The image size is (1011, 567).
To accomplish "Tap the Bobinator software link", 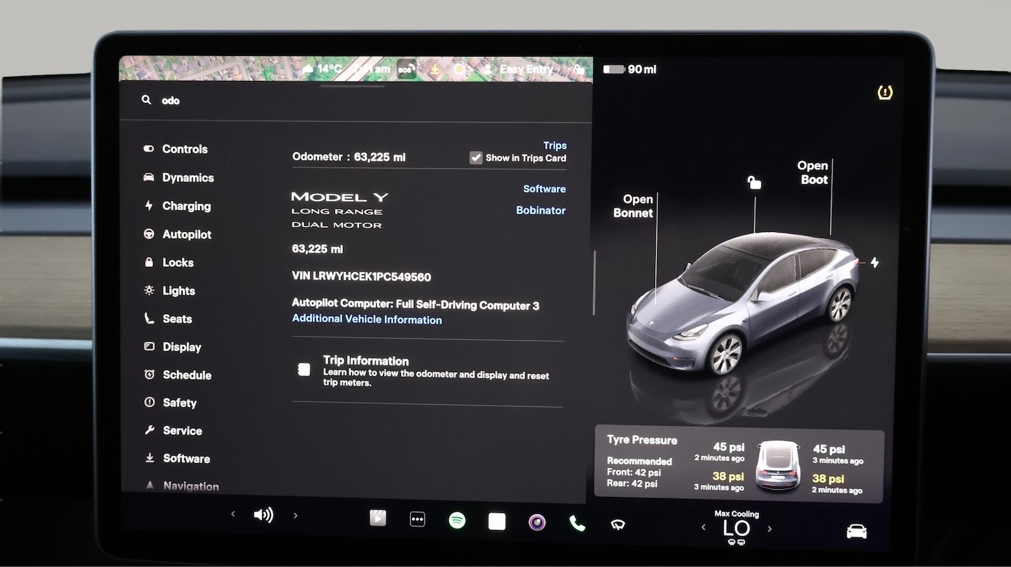I will click(541, 210).
